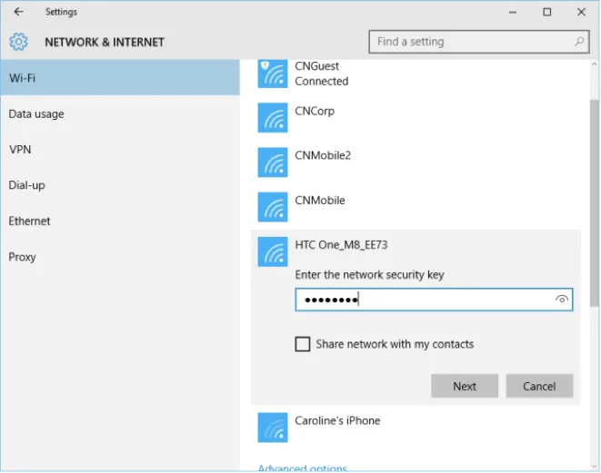Click the search magnifier icon
Viewport: 601px width, 473px height.
(x=579, y=42)
